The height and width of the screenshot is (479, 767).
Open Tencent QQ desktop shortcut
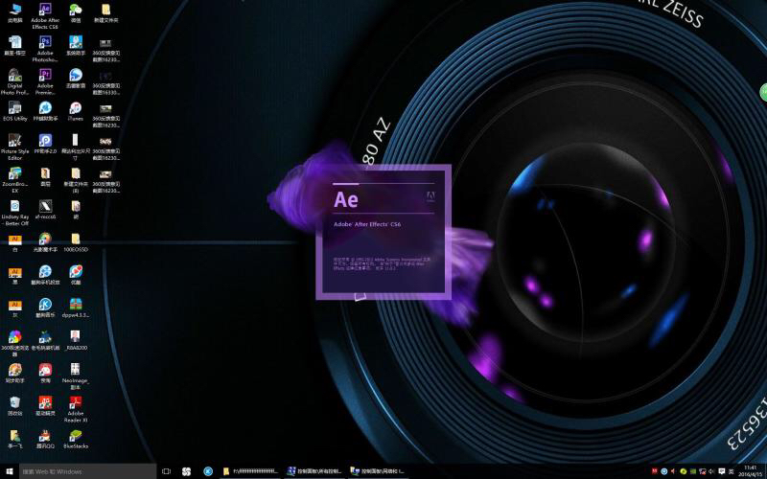(x=45, y=439)
